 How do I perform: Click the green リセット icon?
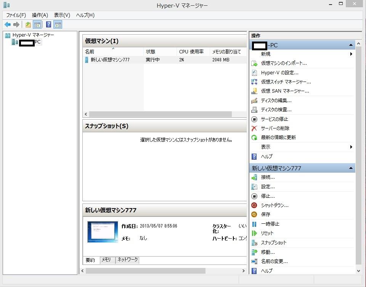(254, 233)
